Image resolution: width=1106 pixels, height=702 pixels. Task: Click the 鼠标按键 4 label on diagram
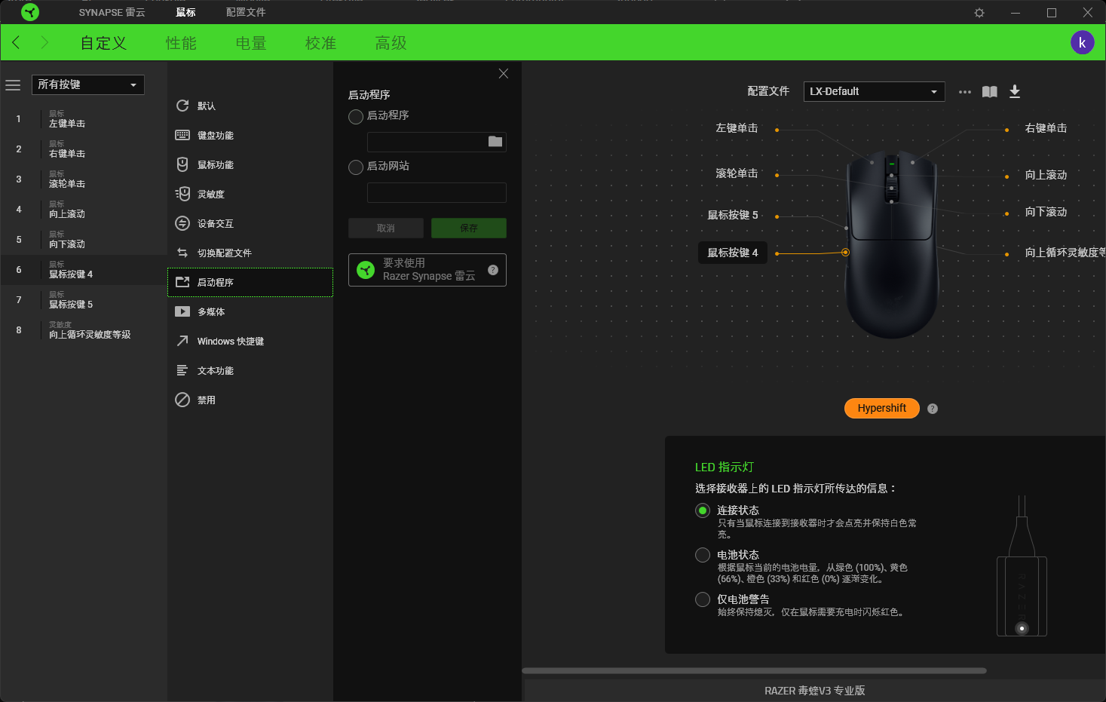coord(733,253)
